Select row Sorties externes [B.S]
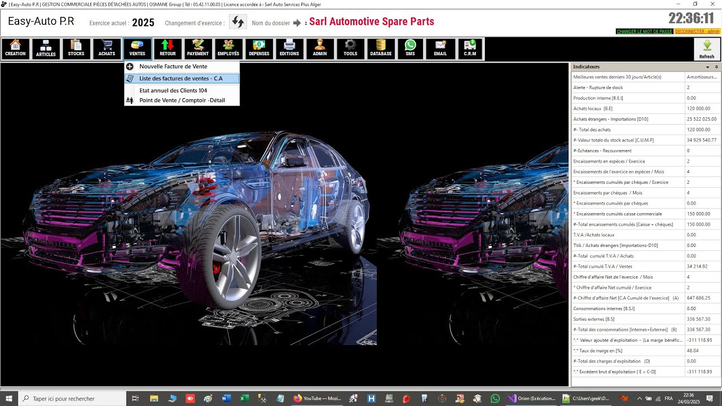Image resolution: width=722 pixels, height=406 pixels. (646, 319)
